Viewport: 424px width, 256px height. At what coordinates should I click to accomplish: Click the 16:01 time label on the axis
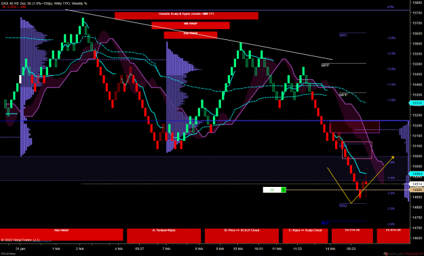coord(258,249)
